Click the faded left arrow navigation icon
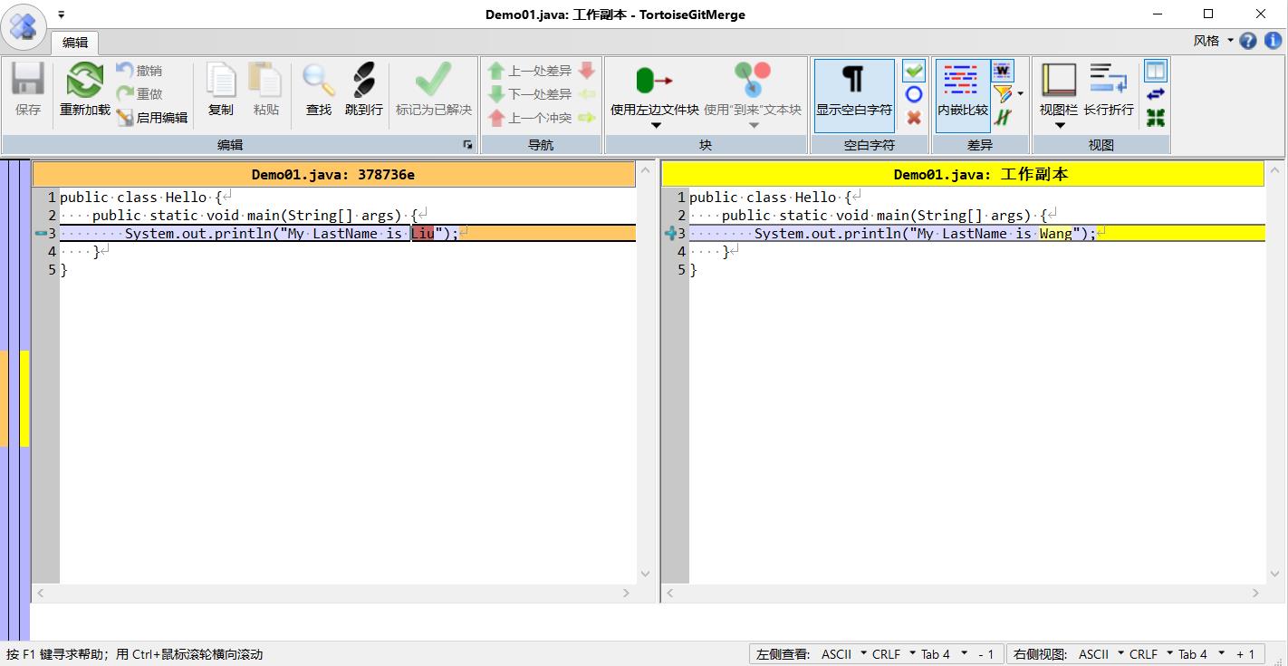This screenshot has width=1288, height=666. click(x=586, y=93)
